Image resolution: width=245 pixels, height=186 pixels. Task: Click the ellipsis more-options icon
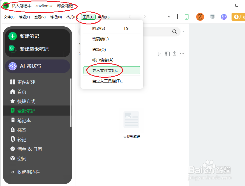182,54
